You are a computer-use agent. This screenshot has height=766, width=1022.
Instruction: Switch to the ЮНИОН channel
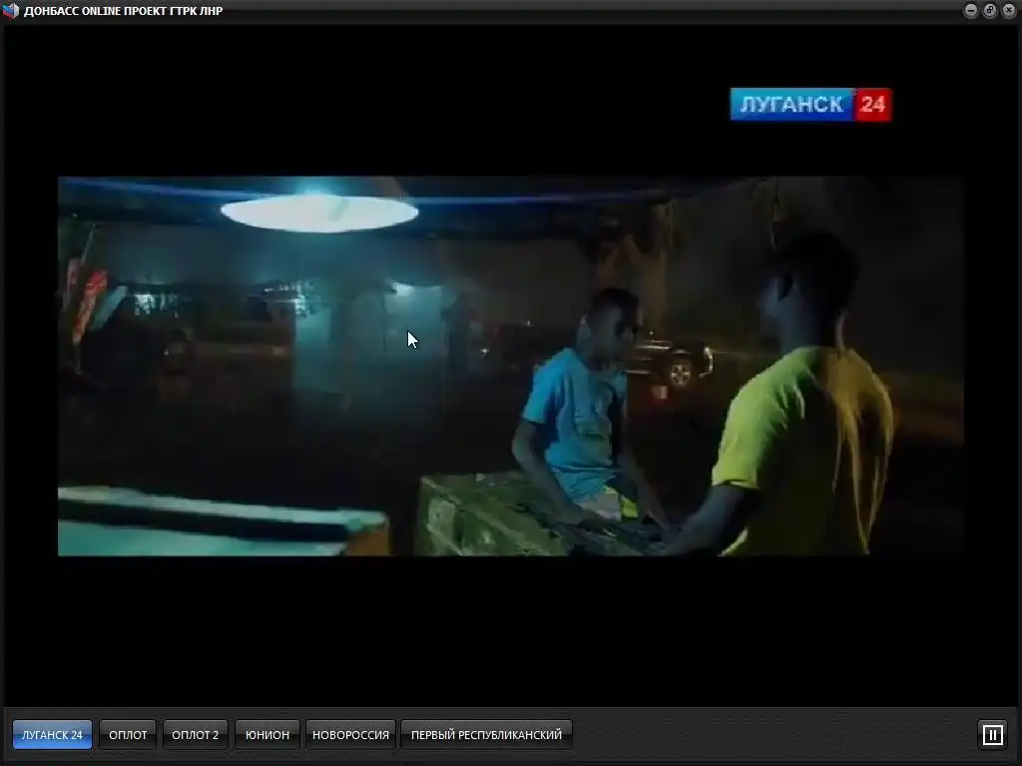(267, 734)
